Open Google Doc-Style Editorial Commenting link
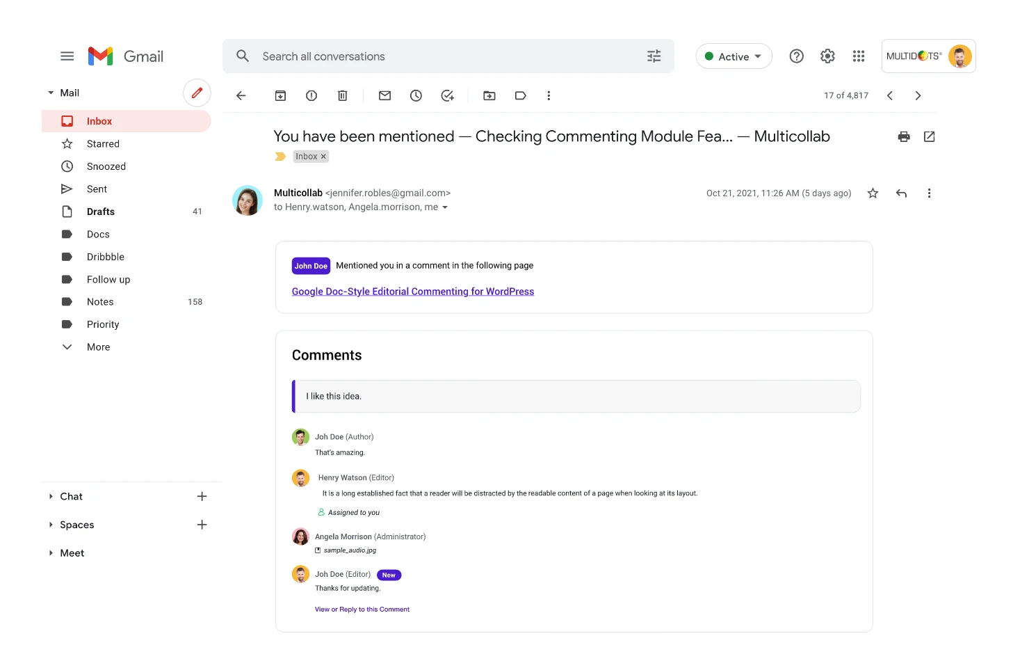Screen dimensions: 1029x668 [413, 292]
